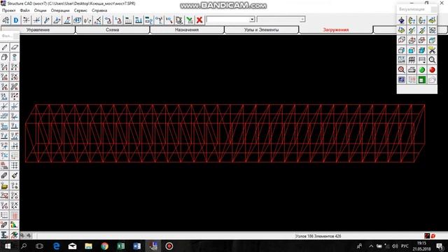448x252 pixels.
Task: Open the Проект menu
Action: coord(9,10)
